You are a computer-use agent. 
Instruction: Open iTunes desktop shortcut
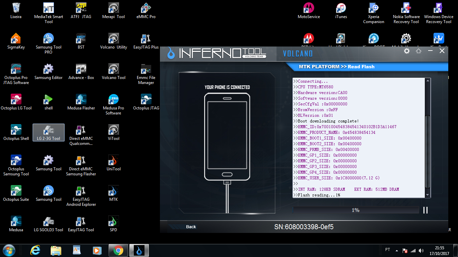[341, 10]
